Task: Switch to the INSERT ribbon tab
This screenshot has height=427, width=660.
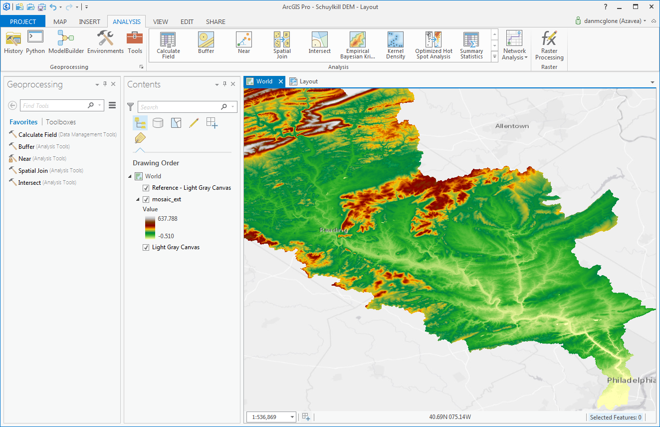Action: pos(89,21)
